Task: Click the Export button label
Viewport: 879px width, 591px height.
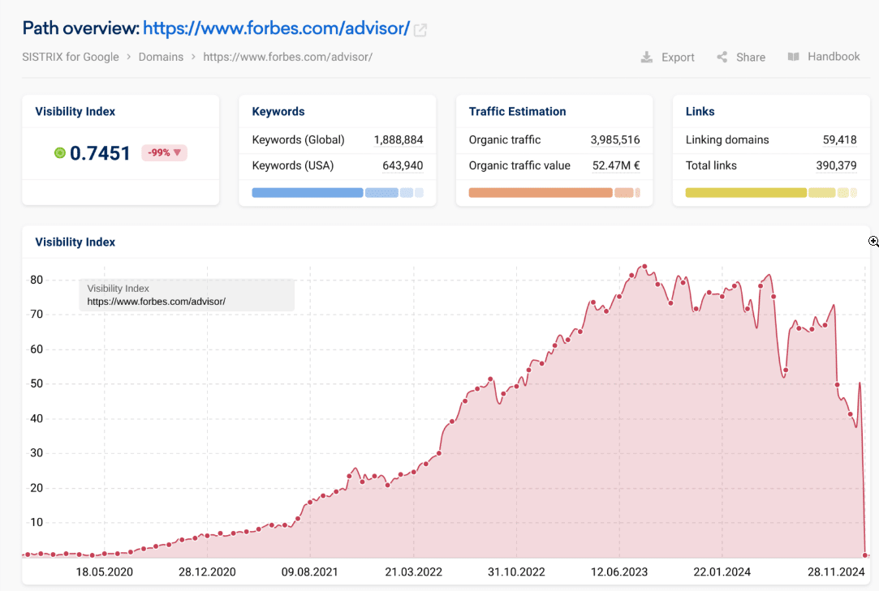Action: (678, 57)
